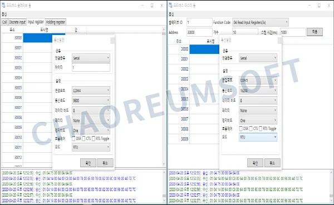Image resolution: width=334 pixels, height=205 pixels.
Task: Click the 슬레이브 ID input field
Action: (199, 22)
